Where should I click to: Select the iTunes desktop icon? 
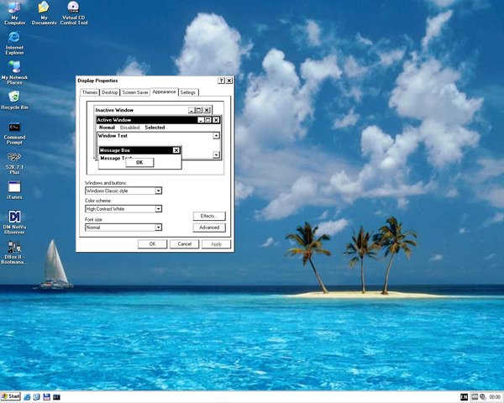pos(14,191)
